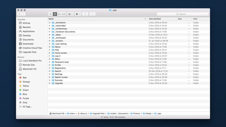Expand the _handover-documents folder triangle

tap(49, 32)
